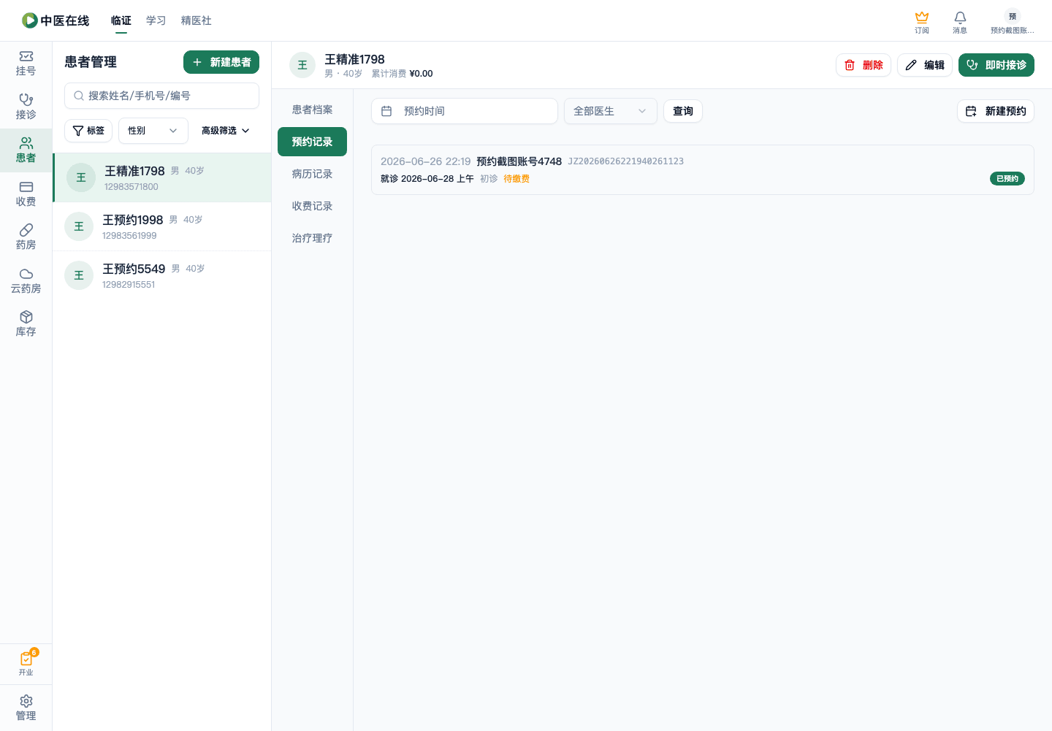Click phone number 12982915551

click(129, 285)
